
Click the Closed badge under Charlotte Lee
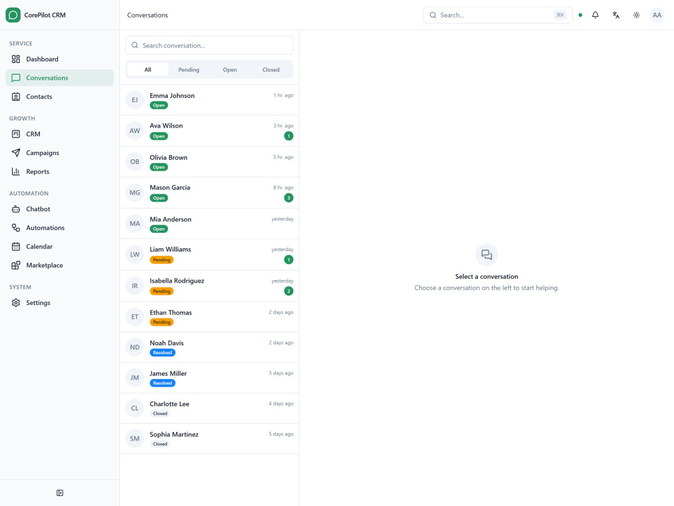160,414
